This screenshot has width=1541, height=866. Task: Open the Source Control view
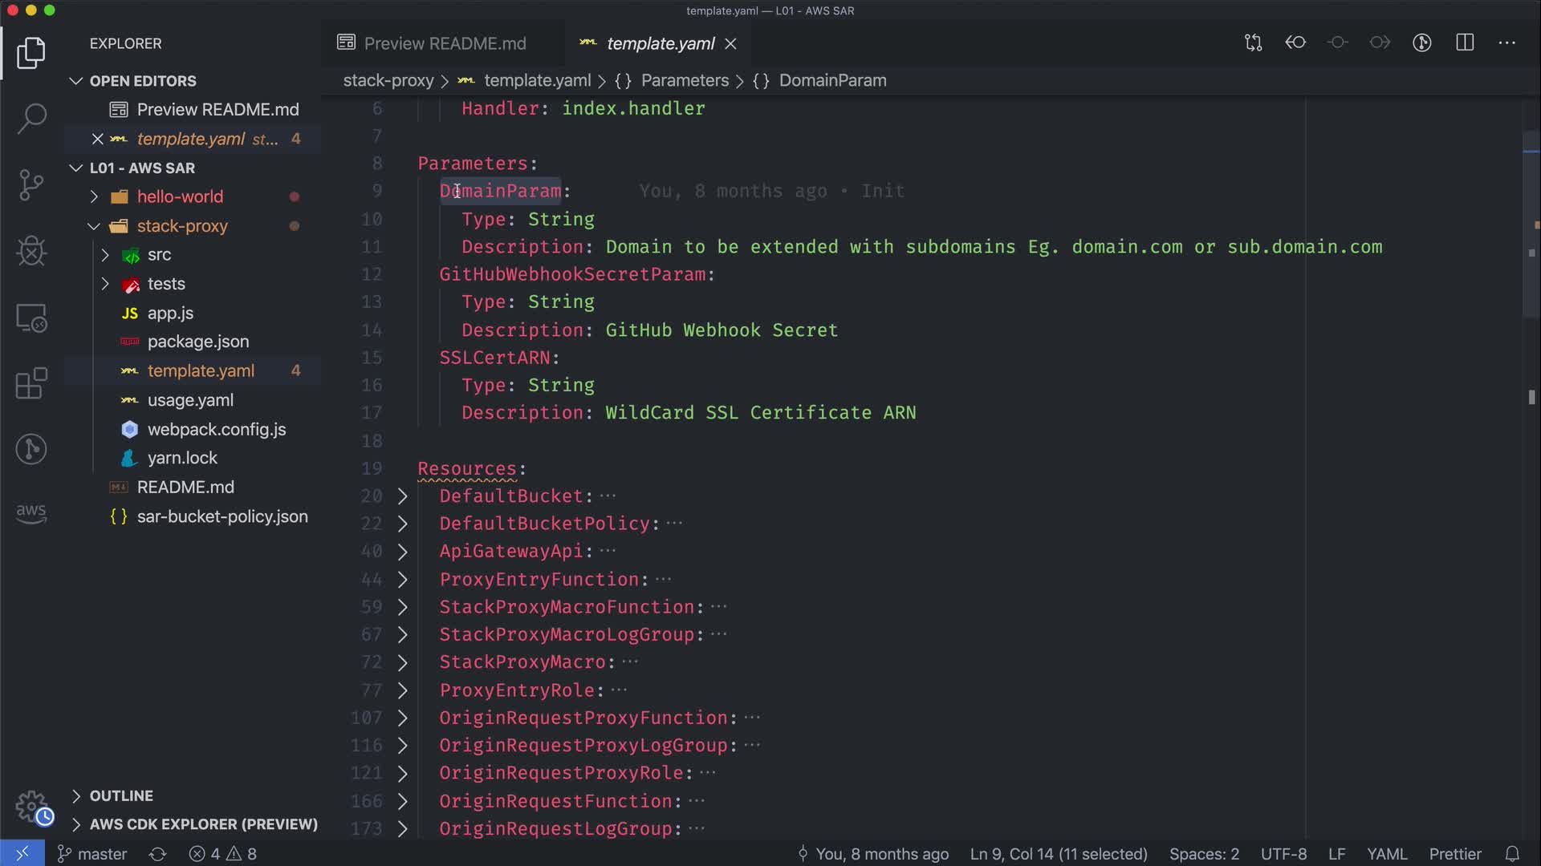31,185
